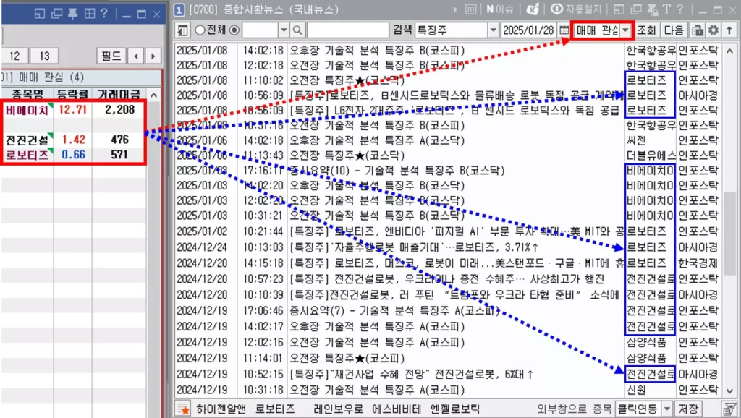Click the 등락률 column header
The height and width of the screenshot is (418, 741).
click(73, 94)
